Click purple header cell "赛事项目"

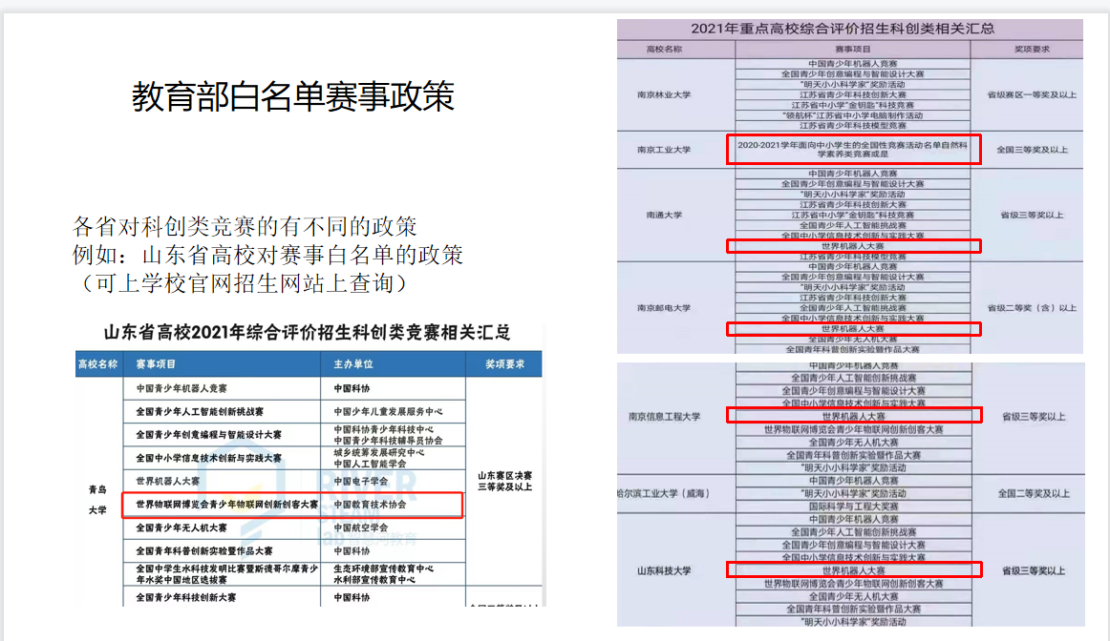coord(852,50)
